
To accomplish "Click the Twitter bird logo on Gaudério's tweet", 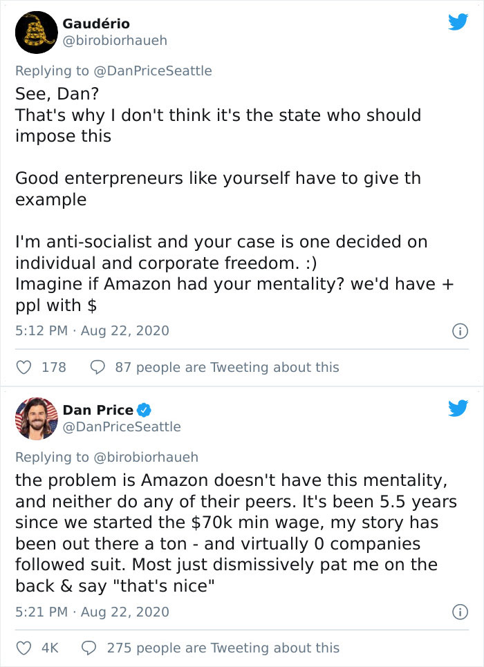I will pyautogui.click(x=458, y=21).
